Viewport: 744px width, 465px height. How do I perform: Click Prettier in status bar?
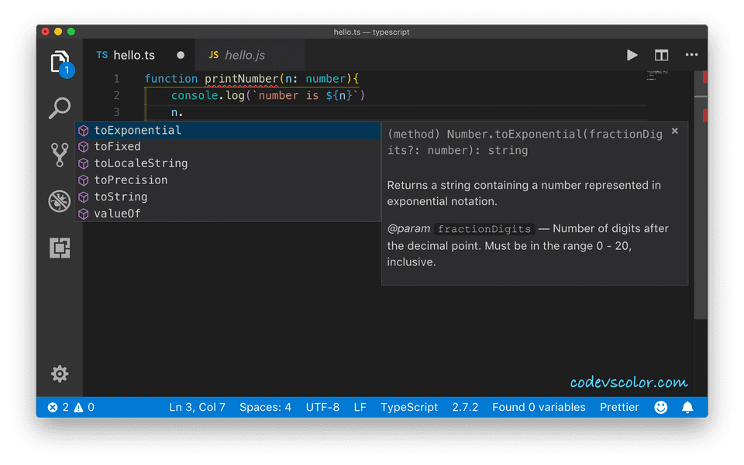tap(619, 407)
